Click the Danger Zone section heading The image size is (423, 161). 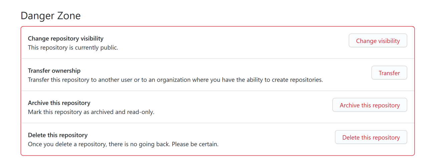coord(50,16)
